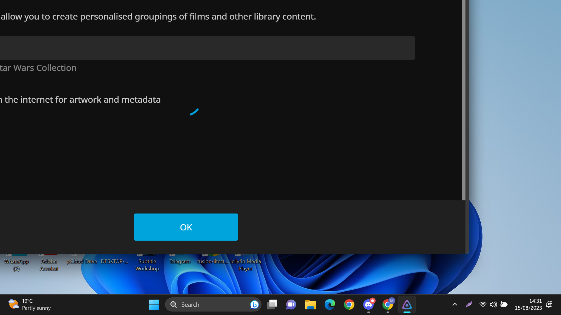Launch Microsoft Edge from the taskbar

tap(330, 304)
